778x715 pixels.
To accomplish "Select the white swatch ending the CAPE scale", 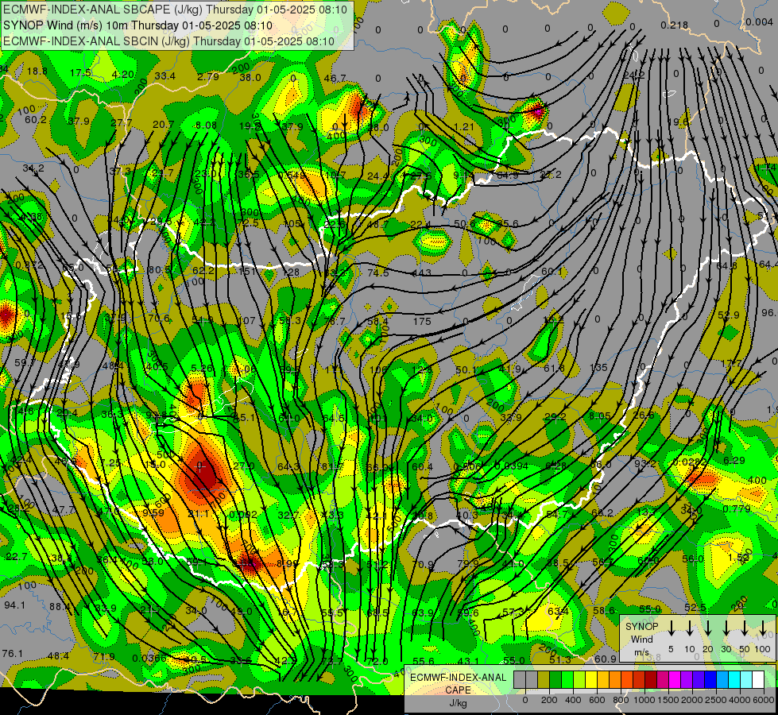I will pos(758,679).
